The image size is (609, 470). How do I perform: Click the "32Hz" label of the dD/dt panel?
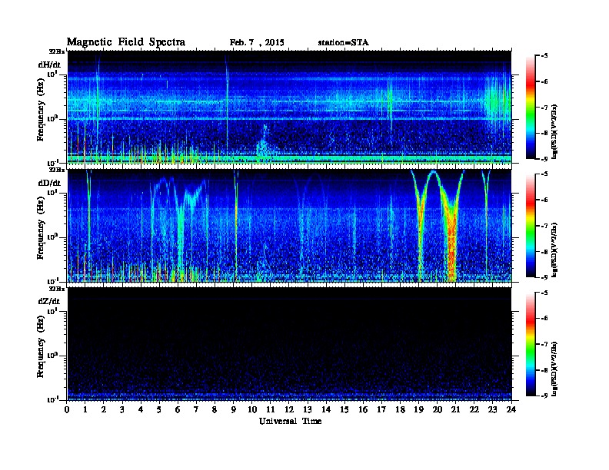[57, 170]
